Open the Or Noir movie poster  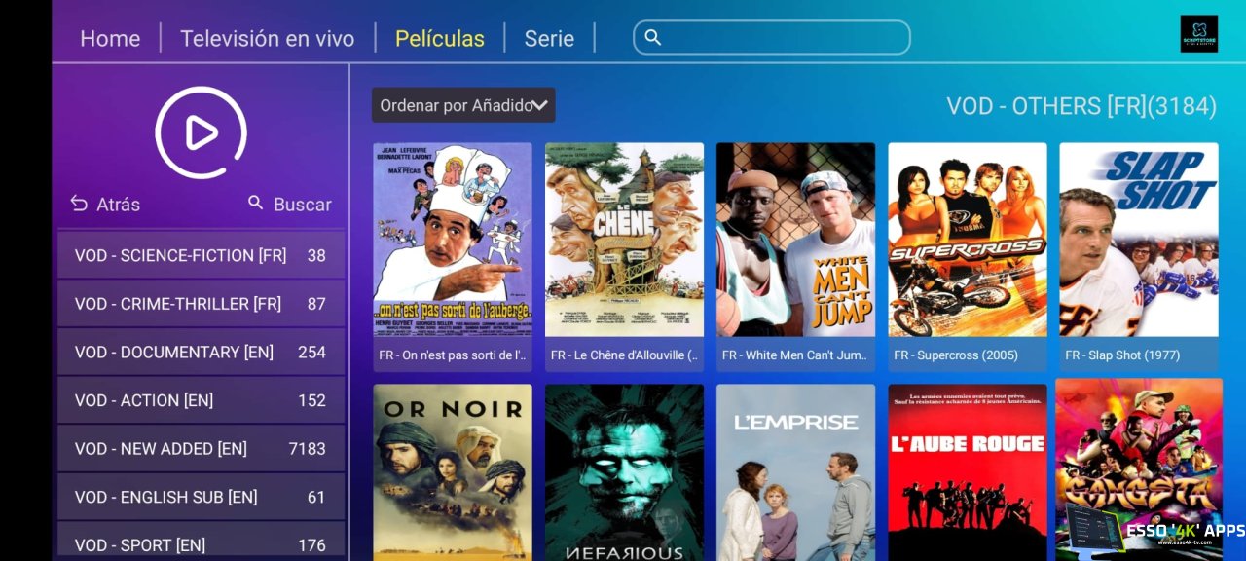coord(453,472)
